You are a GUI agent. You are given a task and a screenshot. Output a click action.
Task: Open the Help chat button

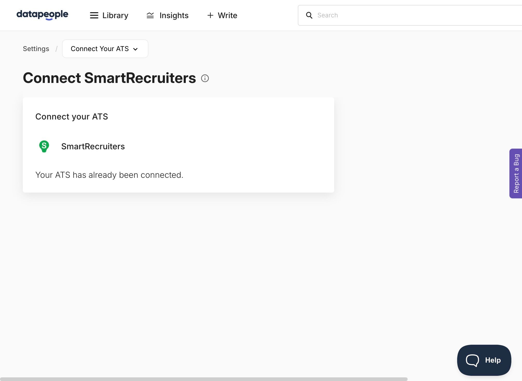coord(484,360)
